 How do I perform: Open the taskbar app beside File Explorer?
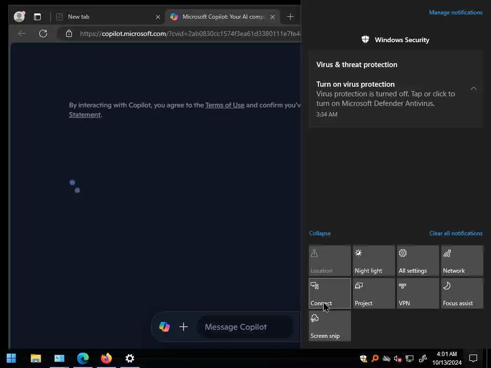[59, 358]
